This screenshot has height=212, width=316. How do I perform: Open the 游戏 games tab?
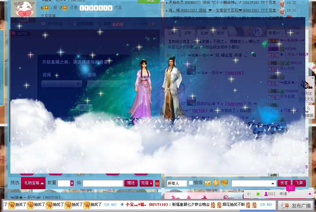coord(220,33)
